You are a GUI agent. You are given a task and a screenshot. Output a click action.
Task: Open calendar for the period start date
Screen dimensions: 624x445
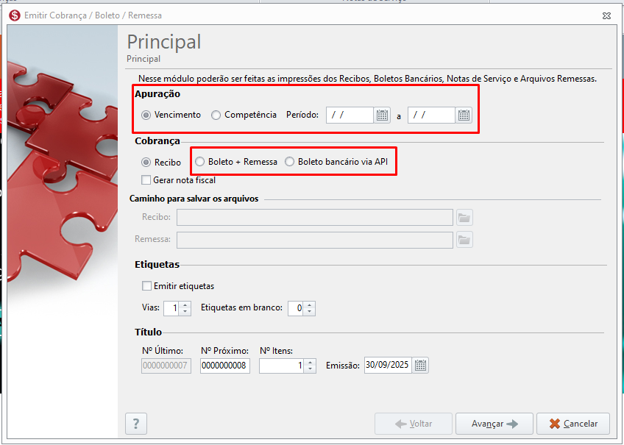click(x=382, y=115)
